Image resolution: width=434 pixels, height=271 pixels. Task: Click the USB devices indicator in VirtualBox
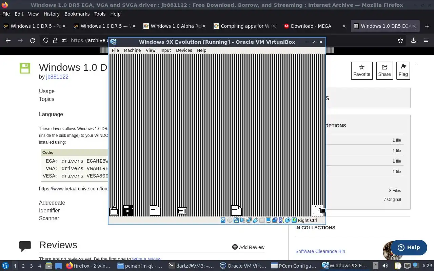[255, 220]
